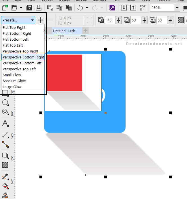Click the Copy icon

coord(59,8)
